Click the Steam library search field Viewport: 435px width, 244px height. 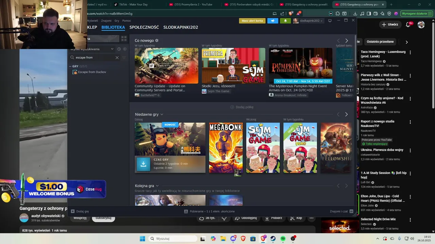pos(95,58)
